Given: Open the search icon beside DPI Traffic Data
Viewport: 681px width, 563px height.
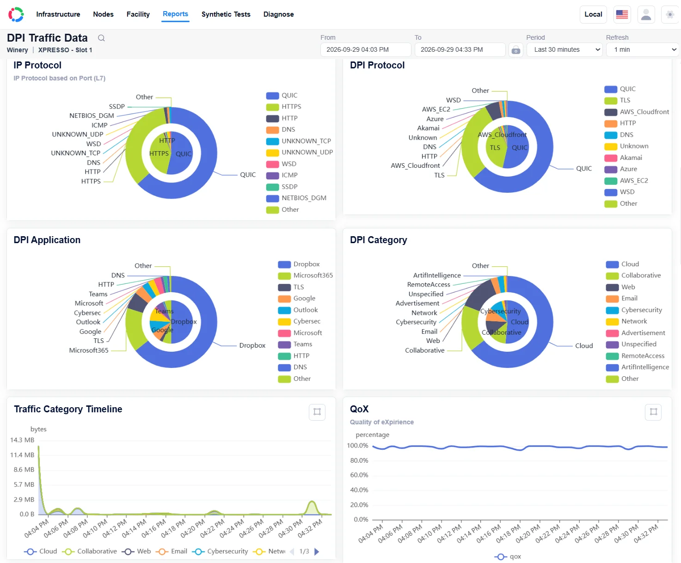Looking at the screenshot, I should (x=101, y=38).
